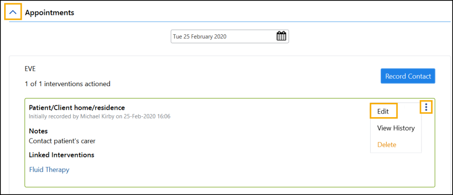Click the 25-Feb-2020 16:06 recorded timestamp

147,116
